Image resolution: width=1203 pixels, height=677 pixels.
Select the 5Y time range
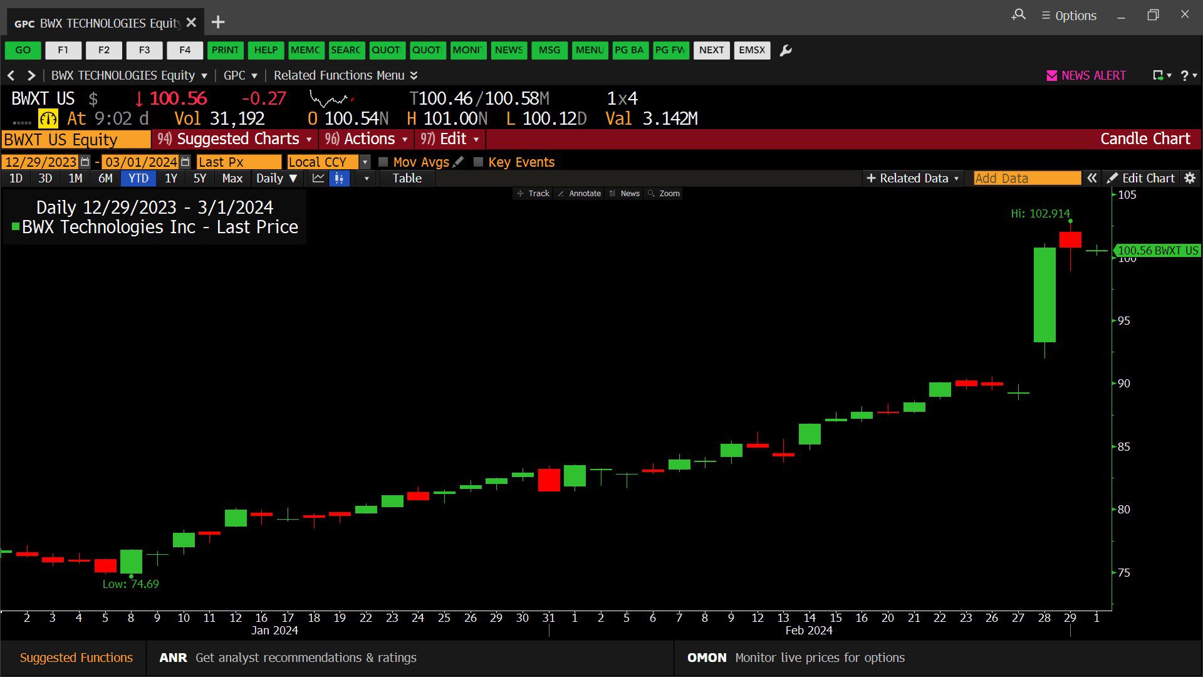(199, 179)
